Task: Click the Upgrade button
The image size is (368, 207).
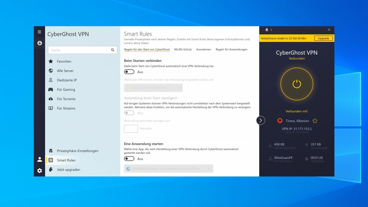Action: (324, 38)
